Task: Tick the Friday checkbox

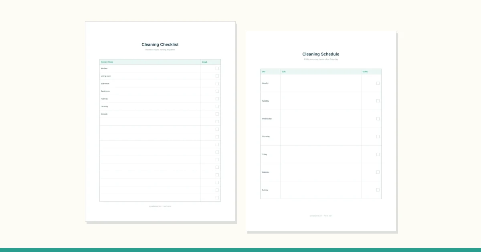Action: tap(378, 154)
